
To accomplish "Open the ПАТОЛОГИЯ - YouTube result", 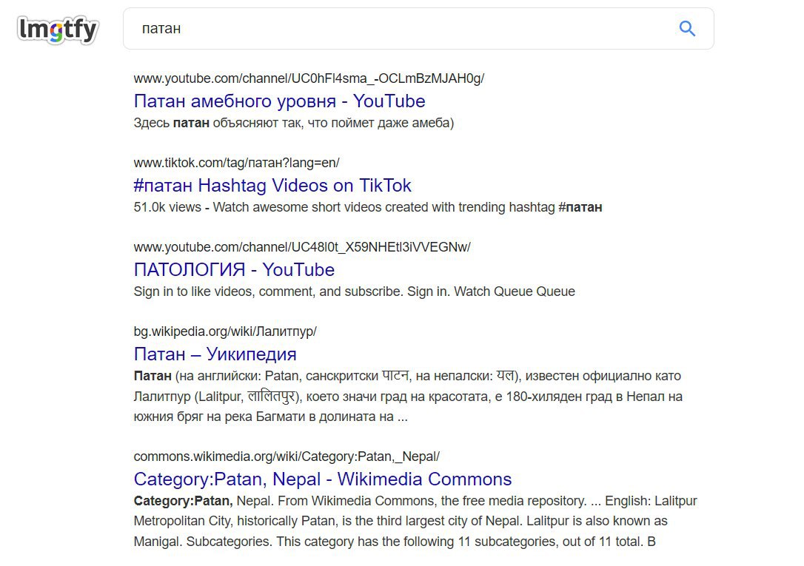I will point(234,269).
